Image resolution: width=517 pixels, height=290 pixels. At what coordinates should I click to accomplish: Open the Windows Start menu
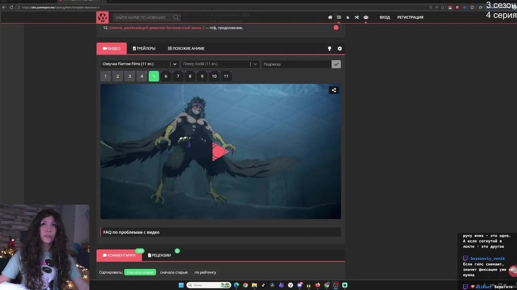pyautogui.click(x=181, y=285)
